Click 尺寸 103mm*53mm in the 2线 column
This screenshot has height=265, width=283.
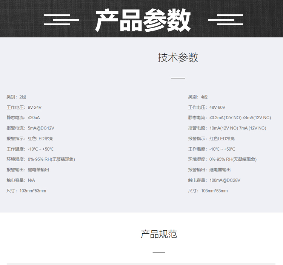tap(26, 191)
